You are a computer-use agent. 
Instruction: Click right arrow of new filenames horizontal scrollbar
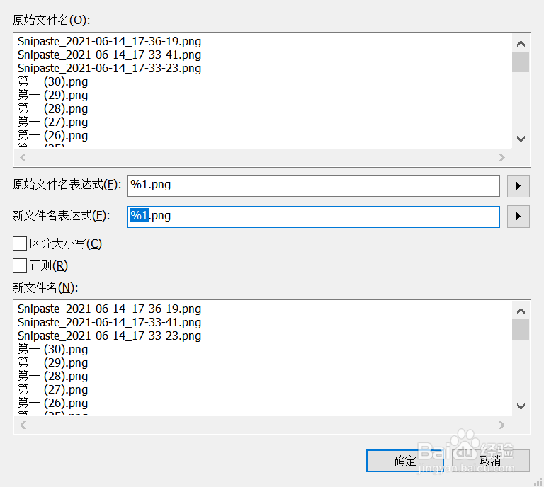click(501, 425)
